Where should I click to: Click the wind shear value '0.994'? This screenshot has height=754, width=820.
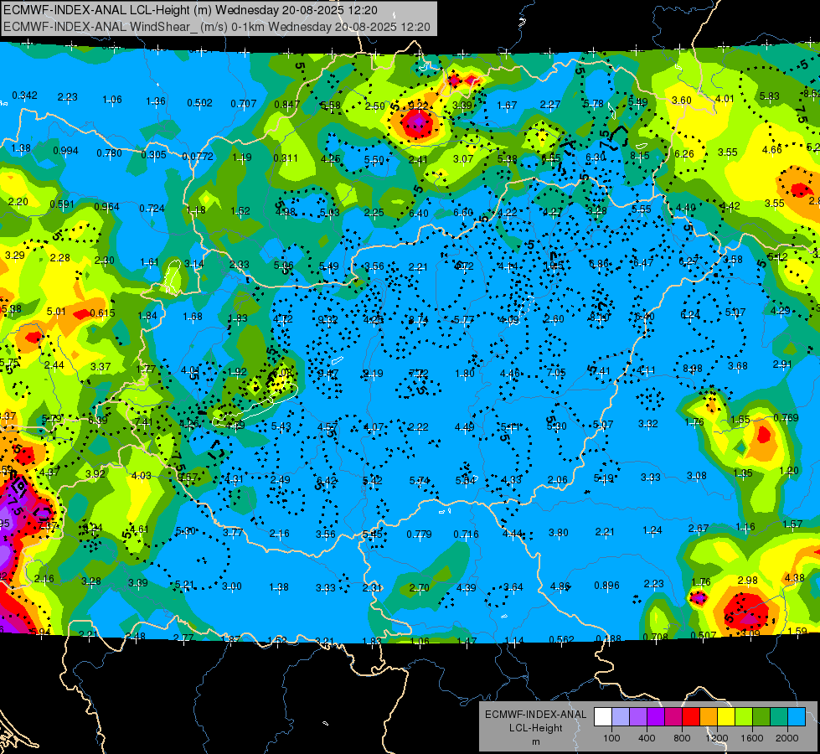[66, 151]
